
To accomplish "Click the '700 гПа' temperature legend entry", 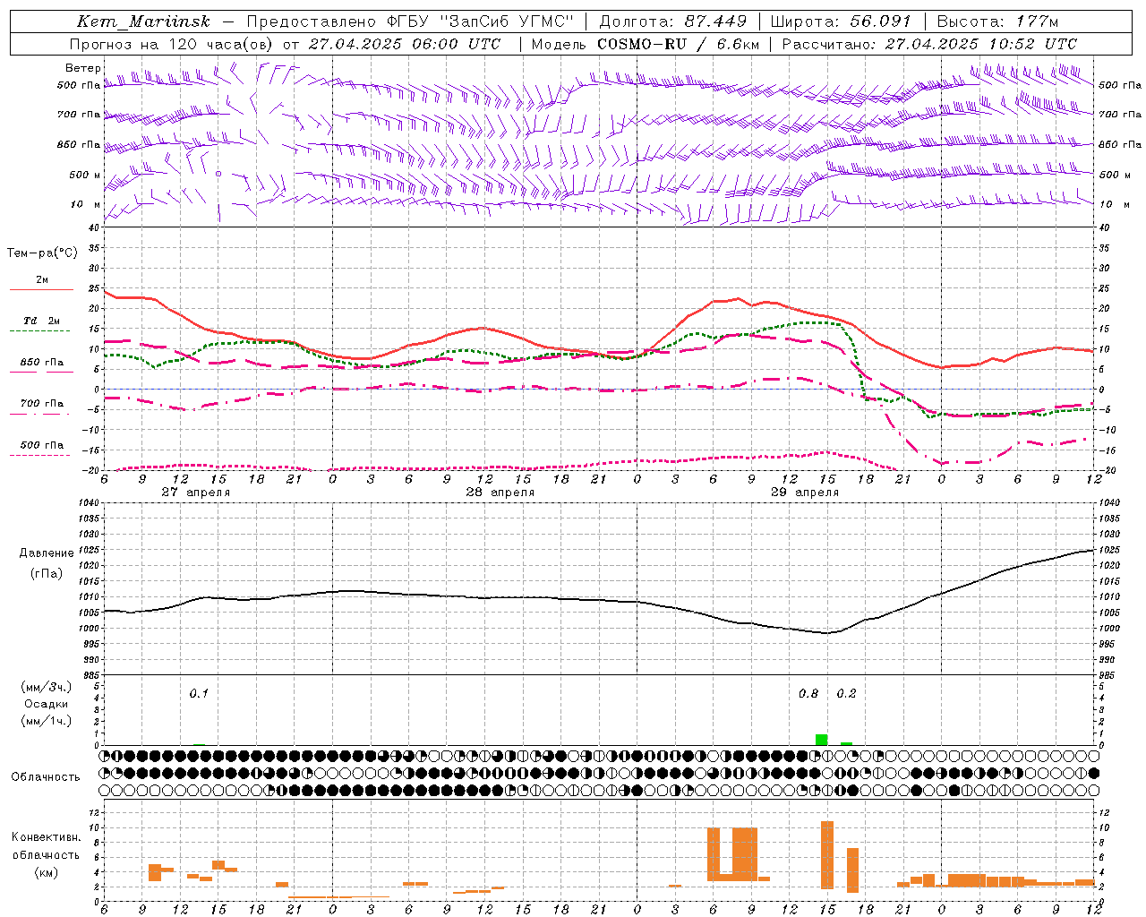I will pyautogui.click(x=41, y=404).
